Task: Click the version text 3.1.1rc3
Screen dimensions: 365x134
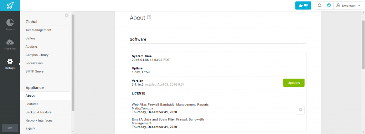Action: click(138, 84)
